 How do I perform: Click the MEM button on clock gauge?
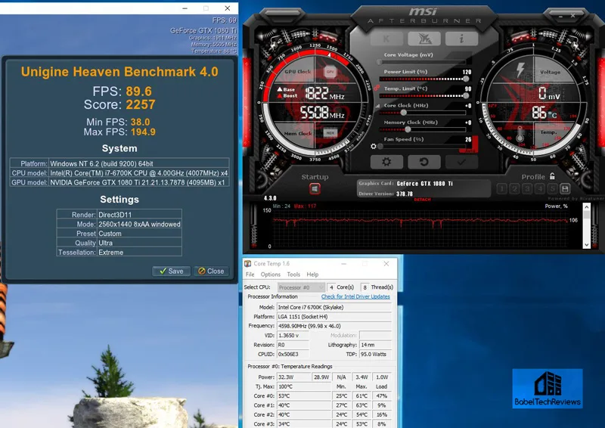pos(330,133)
